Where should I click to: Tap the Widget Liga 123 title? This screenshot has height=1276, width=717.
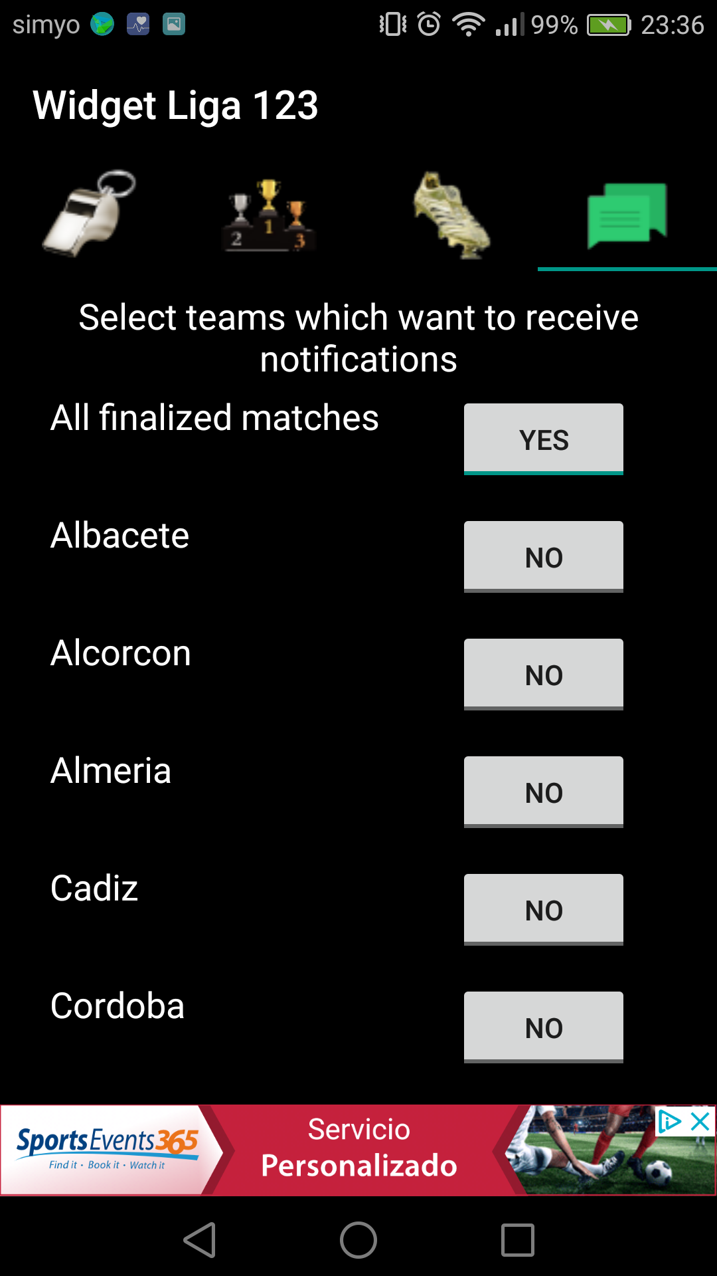[x=176, y=106]
